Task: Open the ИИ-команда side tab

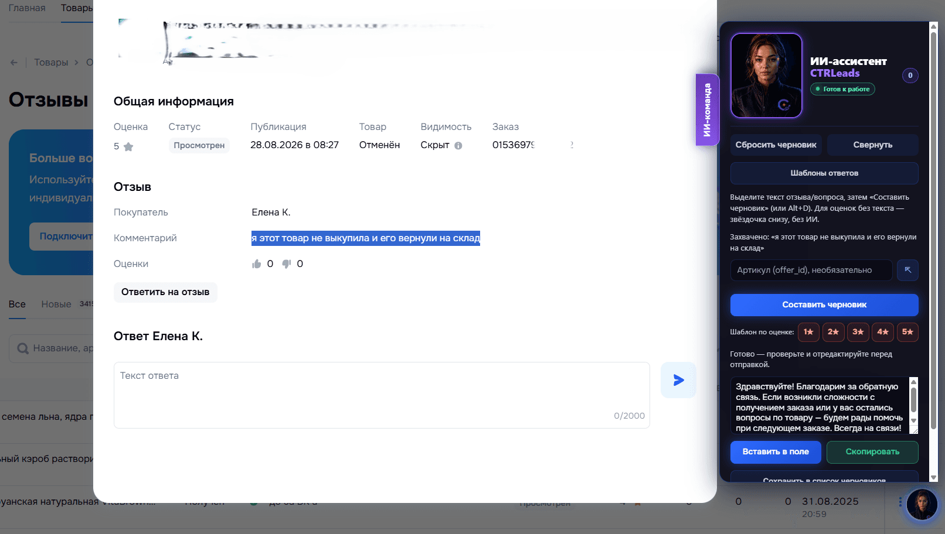Action: pyautogui.click(x=707, y=110)
